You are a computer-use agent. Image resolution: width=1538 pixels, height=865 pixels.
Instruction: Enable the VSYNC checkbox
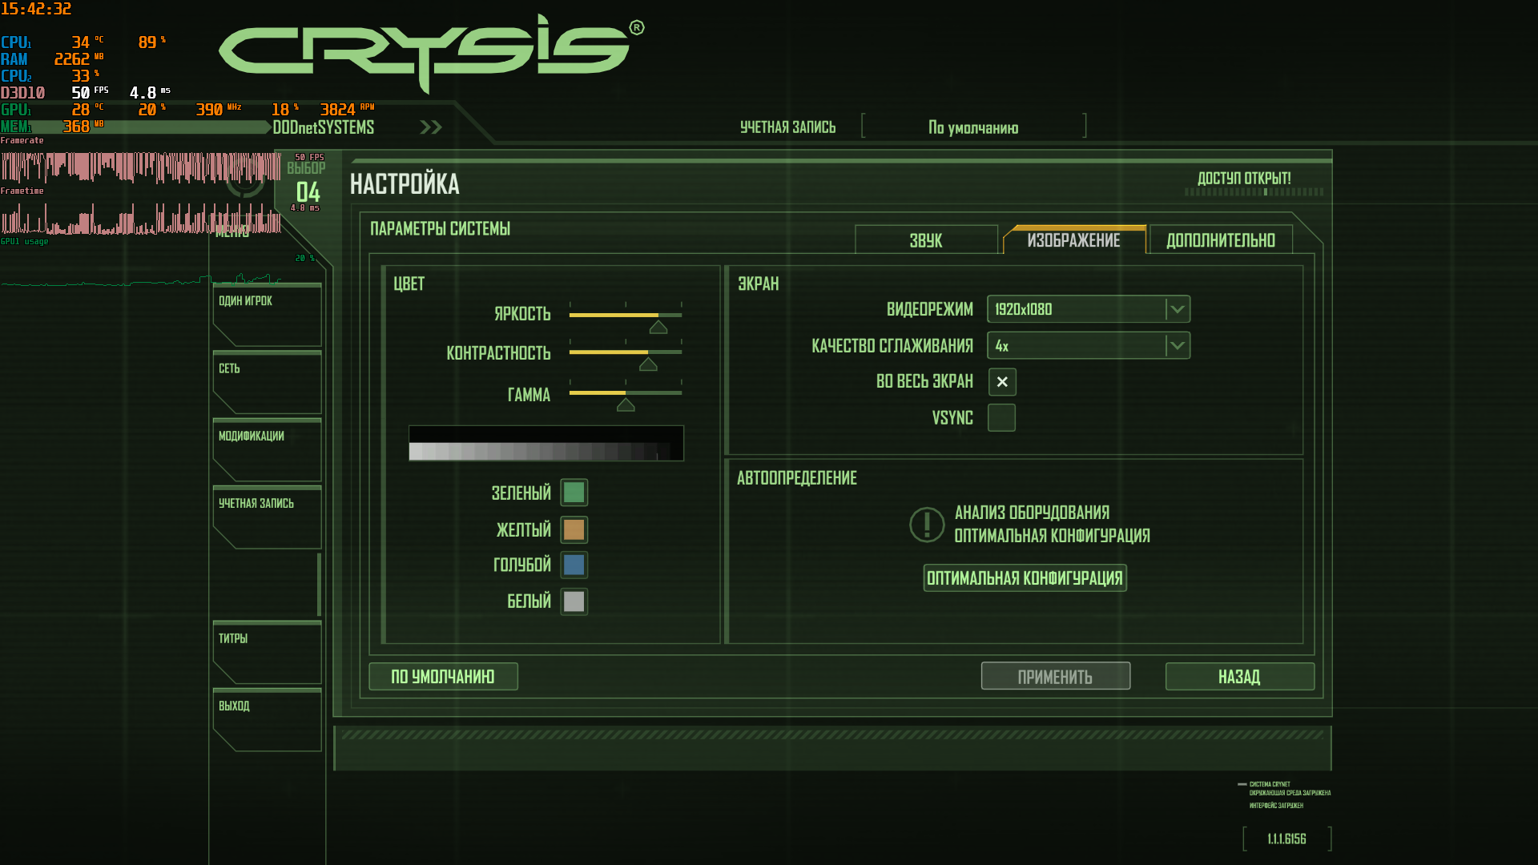pos(1001,418)
